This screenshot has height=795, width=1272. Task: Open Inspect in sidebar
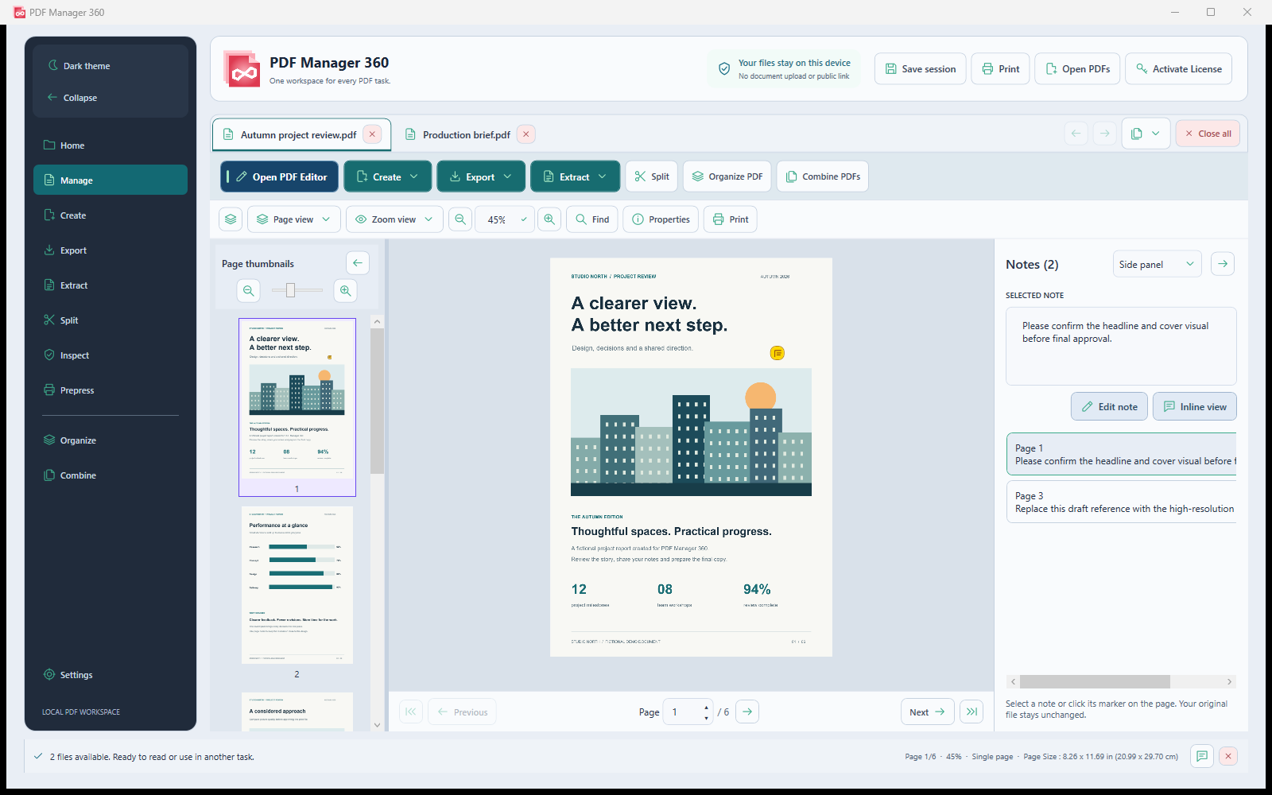point(111,355)
